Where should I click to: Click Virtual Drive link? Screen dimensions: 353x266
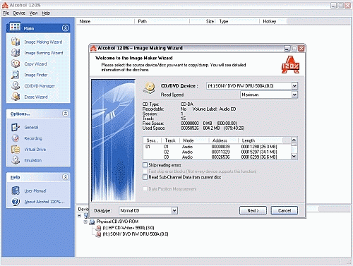point(35,150)
